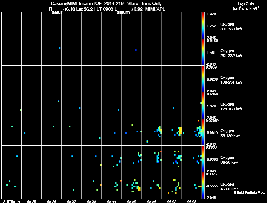Click the 'Lat 36.21' header value

(x=85, y=9)
